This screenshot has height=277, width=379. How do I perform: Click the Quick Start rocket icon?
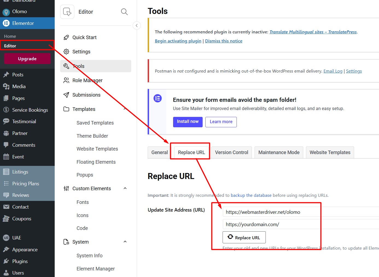pyautogui.click(x=66, y=37)
